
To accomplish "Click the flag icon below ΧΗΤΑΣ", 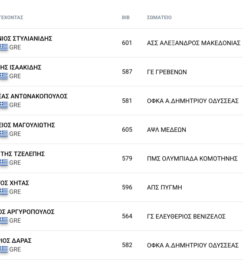I will coord(4,191).
